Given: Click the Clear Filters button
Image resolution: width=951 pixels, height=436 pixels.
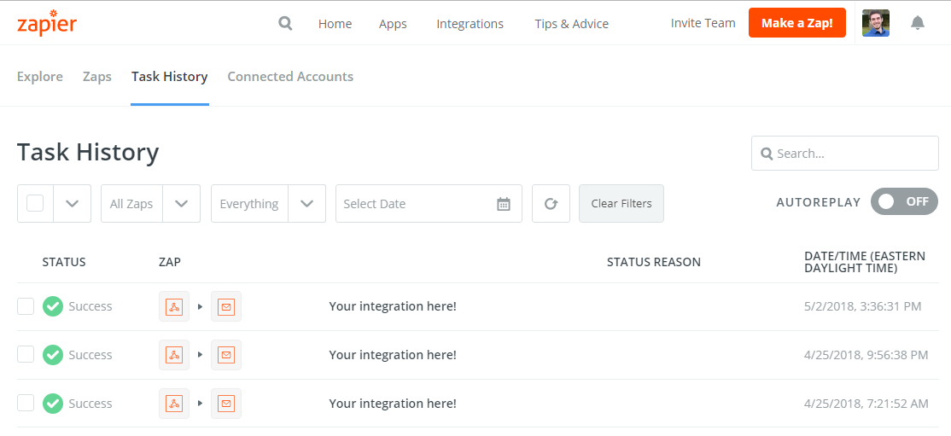Looking at the screenshot, I should pyautogui.click(x=621, y=204).
